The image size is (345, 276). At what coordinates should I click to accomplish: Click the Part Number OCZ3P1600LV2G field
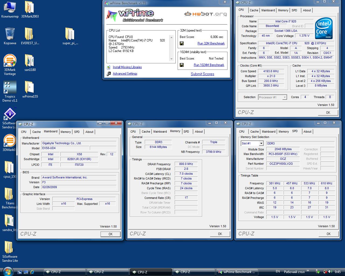pos(283,164)
